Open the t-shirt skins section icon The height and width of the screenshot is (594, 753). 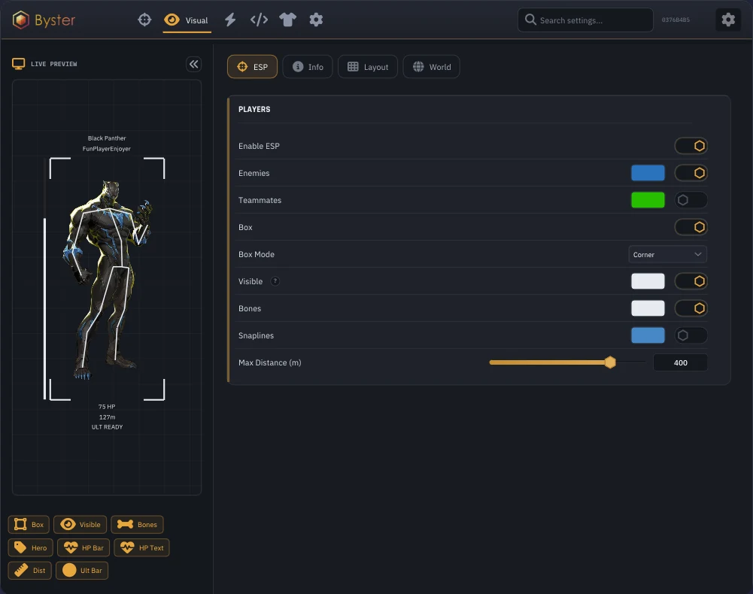287,20
